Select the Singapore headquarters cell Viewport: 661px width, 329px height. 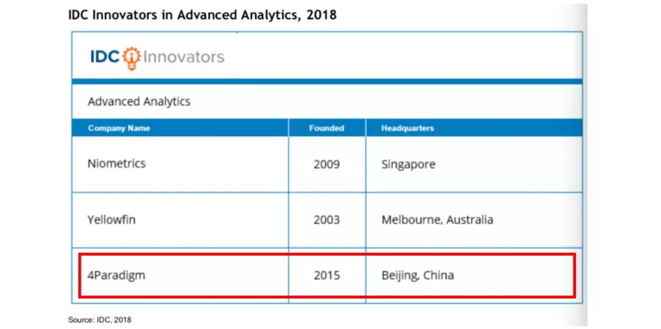[x=408, y=164]
